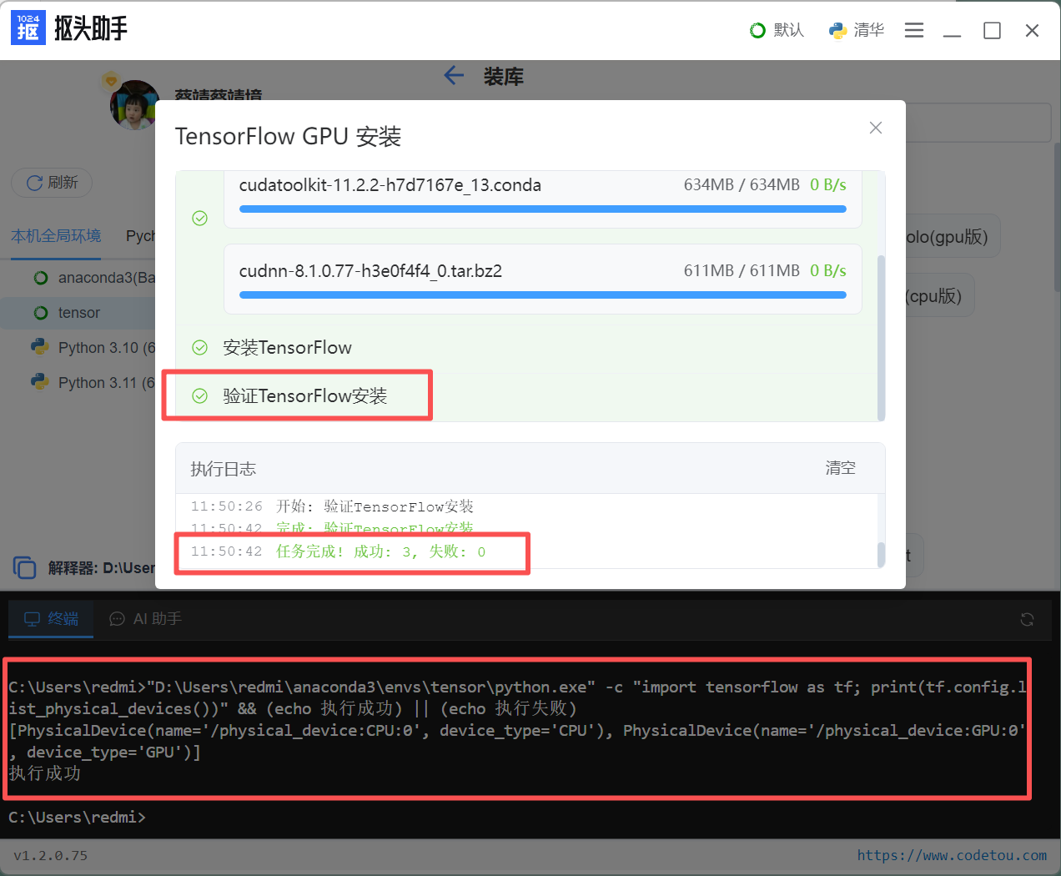Image resolution: width=1061 pixels, height=876 pixels.
Task: Click the cudnn download progress bar
Action: coord(542,295)
